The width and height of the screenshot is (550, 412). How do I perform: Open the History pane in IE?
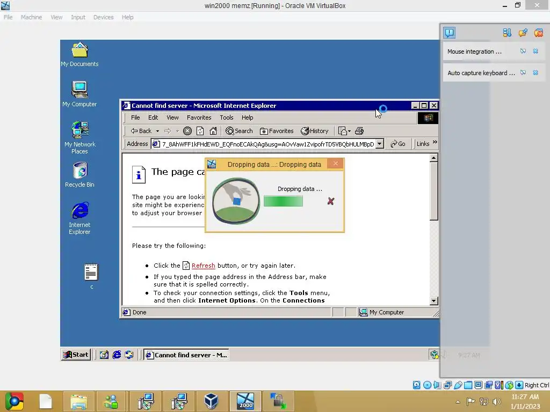point(315,131)
